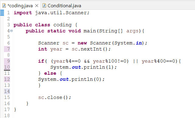Click the variable 'sc' declared on line 6
This screenshot has width=195, height=118.
66,43
